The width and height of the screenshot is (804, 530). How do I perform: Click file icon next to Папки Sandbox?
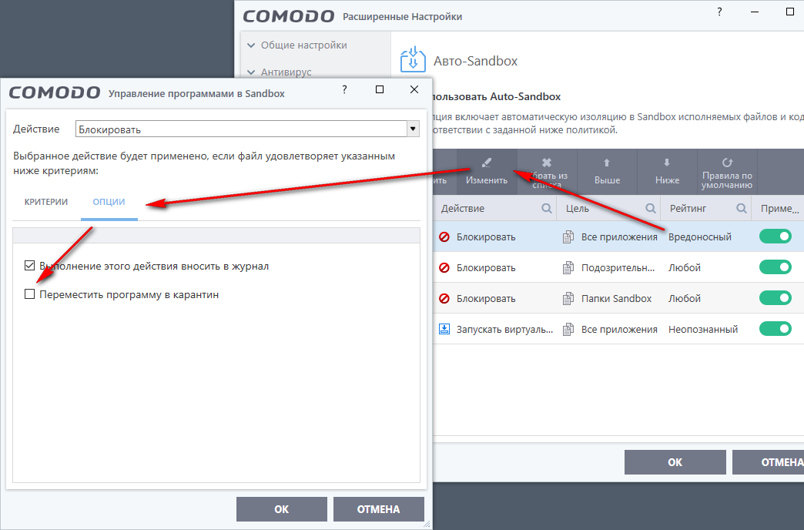click(568, 298)
